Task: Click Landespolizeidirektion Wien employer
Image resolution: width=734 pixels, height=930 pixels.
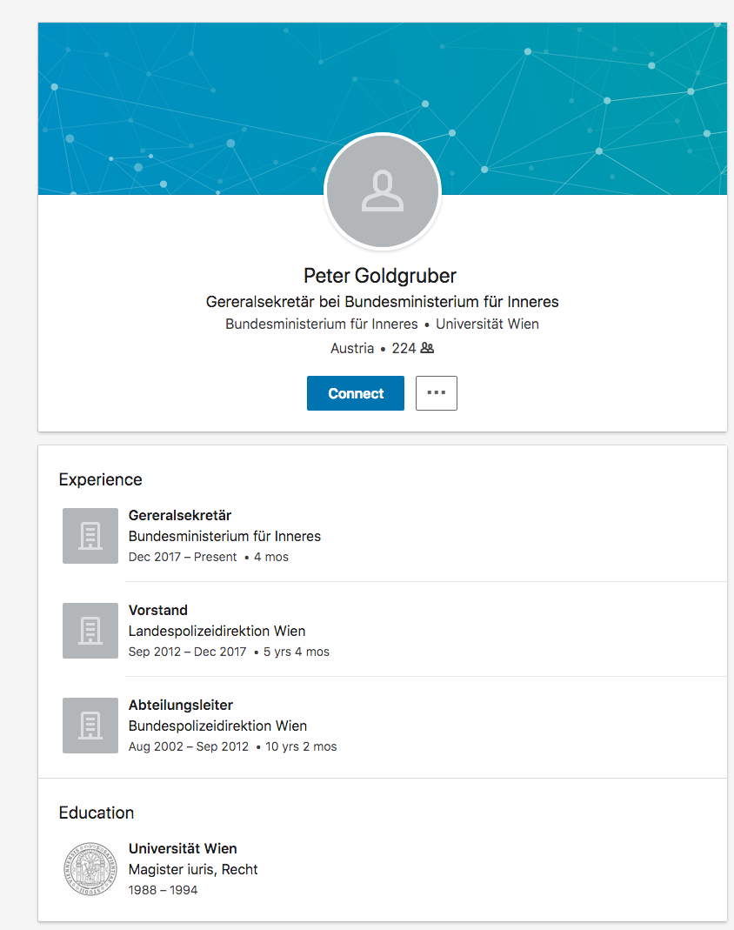Action: point(217,631)
